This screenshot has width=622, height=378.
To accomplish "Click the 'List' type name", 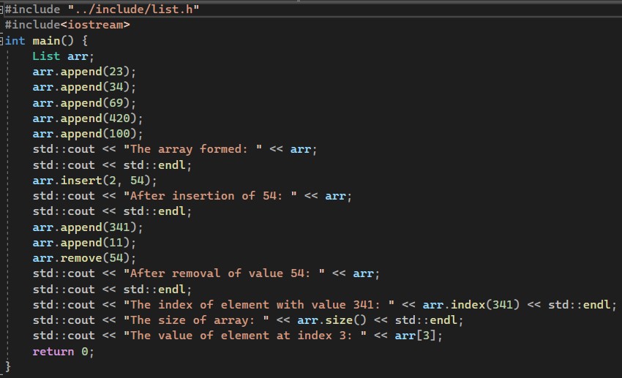I will point(46,56).
